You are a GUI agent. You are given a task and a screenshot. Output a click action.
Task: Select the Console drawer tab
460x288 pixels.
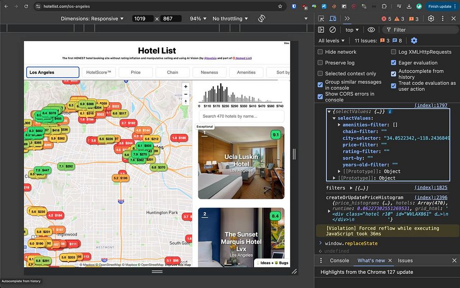point(339,260)
